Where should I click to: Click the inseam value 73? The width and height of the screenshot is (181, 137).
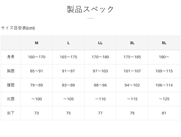click(x=36, y=113)
